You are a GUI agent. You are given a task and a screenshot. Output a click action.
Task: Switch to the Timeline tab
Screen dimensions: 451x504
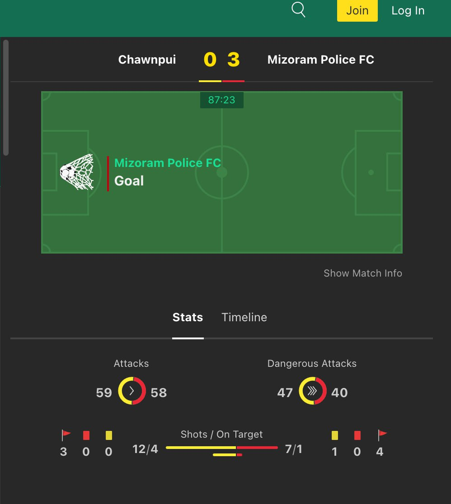[x=244, y=317]
